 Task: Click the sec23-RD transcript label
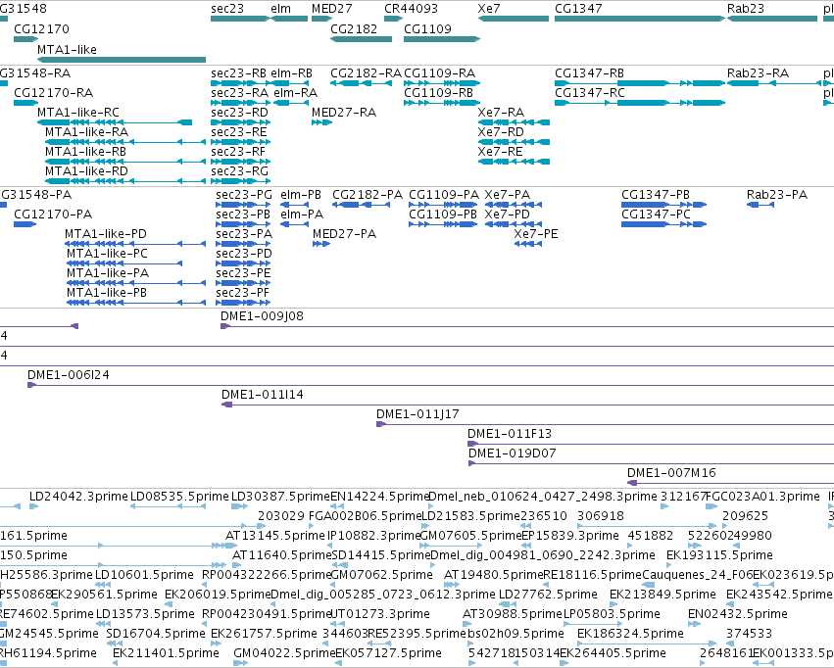239,112
